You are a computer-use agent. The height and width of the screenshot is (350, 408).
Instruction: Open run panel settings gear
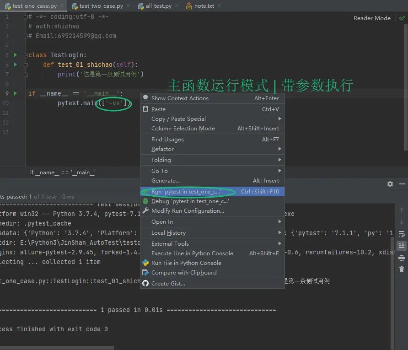pos(390,184)
